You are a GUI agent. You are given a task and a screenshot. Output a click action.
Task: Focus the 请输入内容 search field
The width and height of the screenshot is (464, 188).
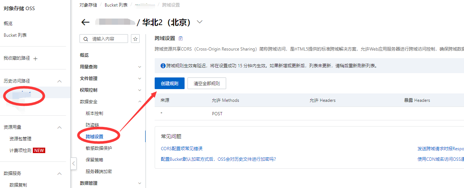pos(104,39)
